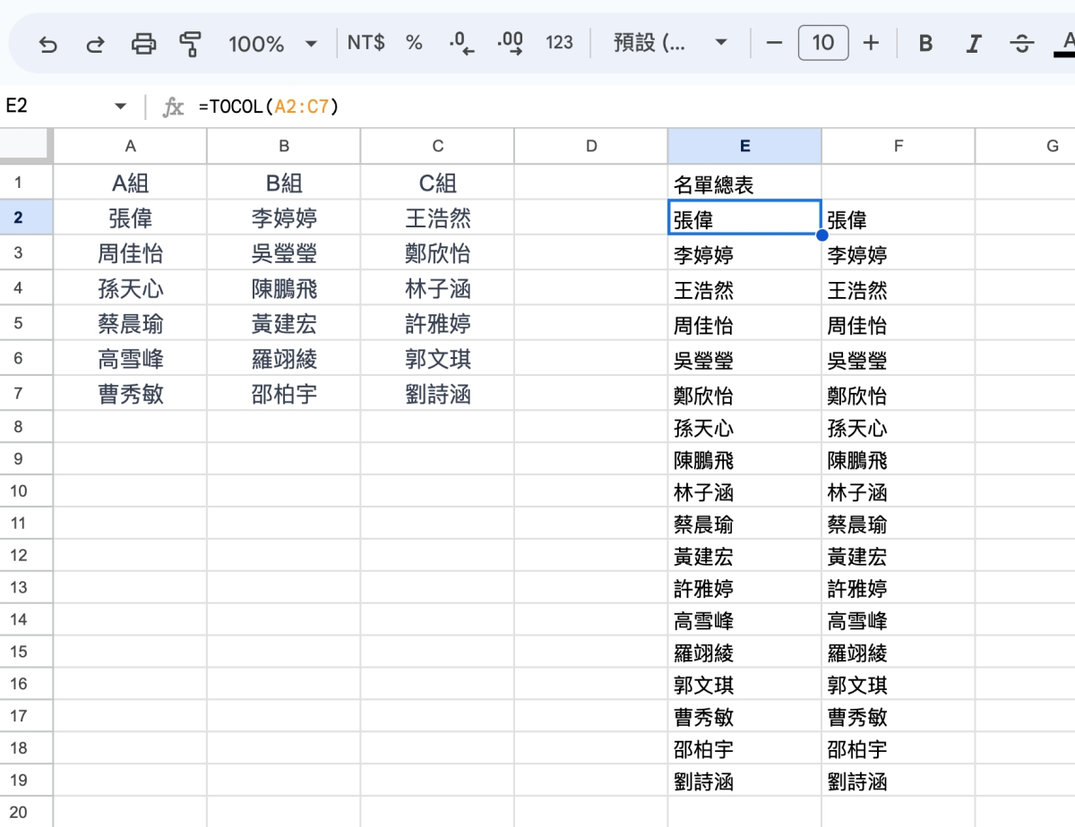Format as NT$ currency

(x=365, y=43)
